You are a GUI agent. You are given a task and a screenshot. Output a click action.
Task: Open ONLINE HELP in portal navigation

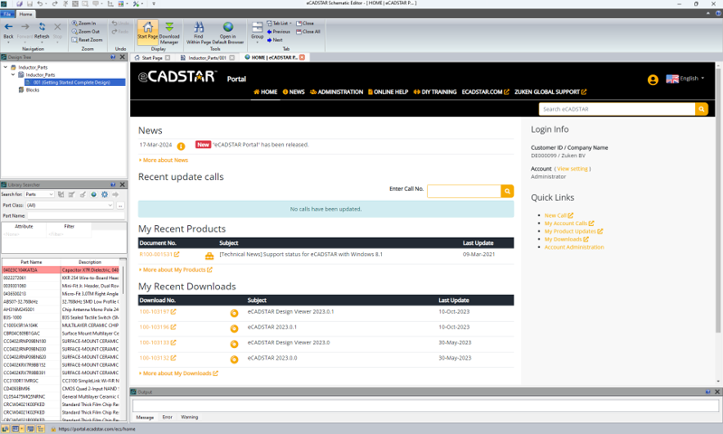click(x=388, y=91)
